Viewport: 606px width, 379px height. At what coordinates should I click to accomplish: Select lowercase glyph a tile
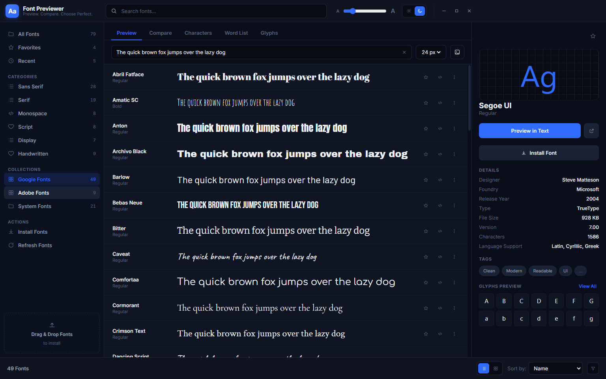point(486,319)
